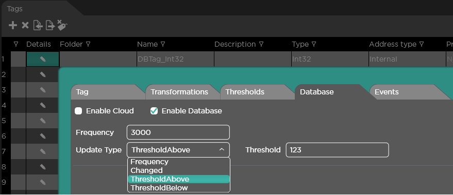
Task: Open details pencil for row 8
Action: (x=43, y=167)
